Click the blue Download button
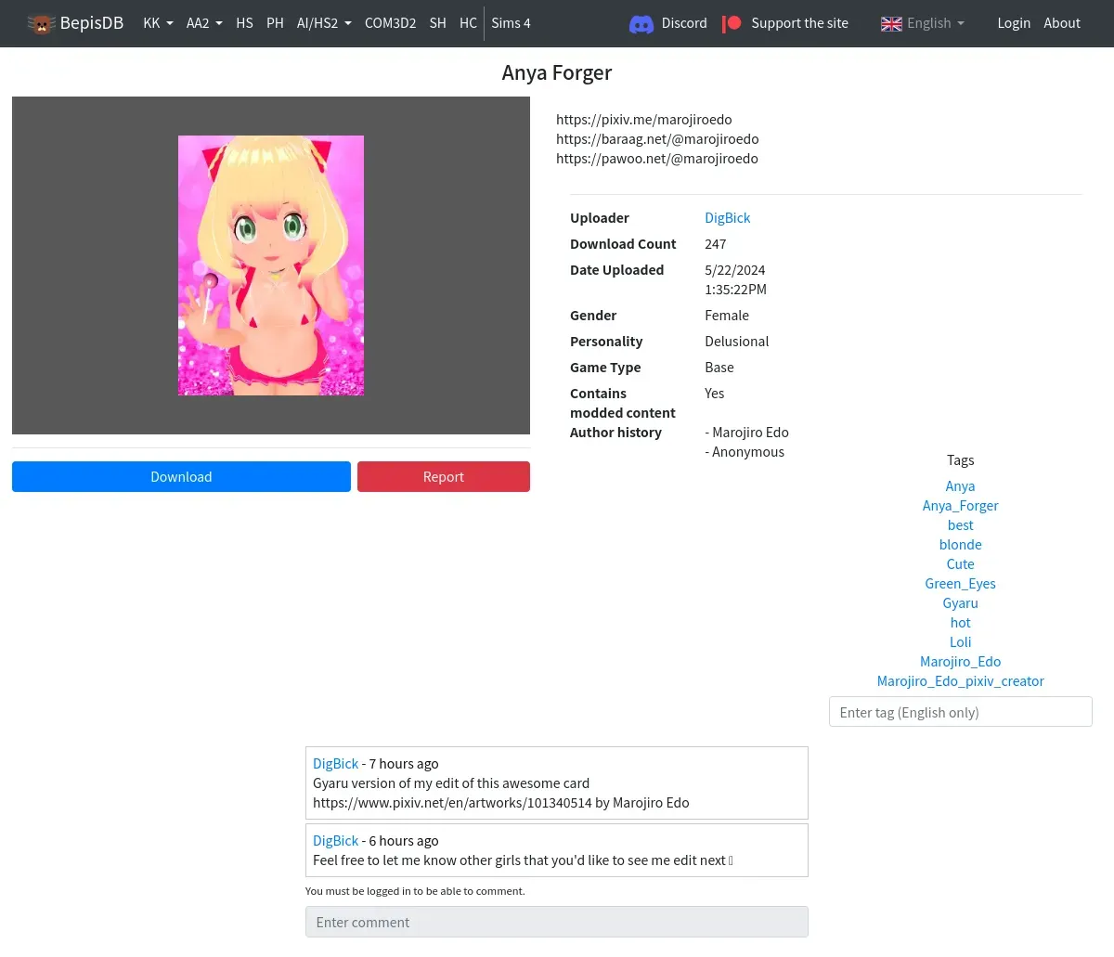This screenshot has width=1114, height=957. click(x=181, y=477)
